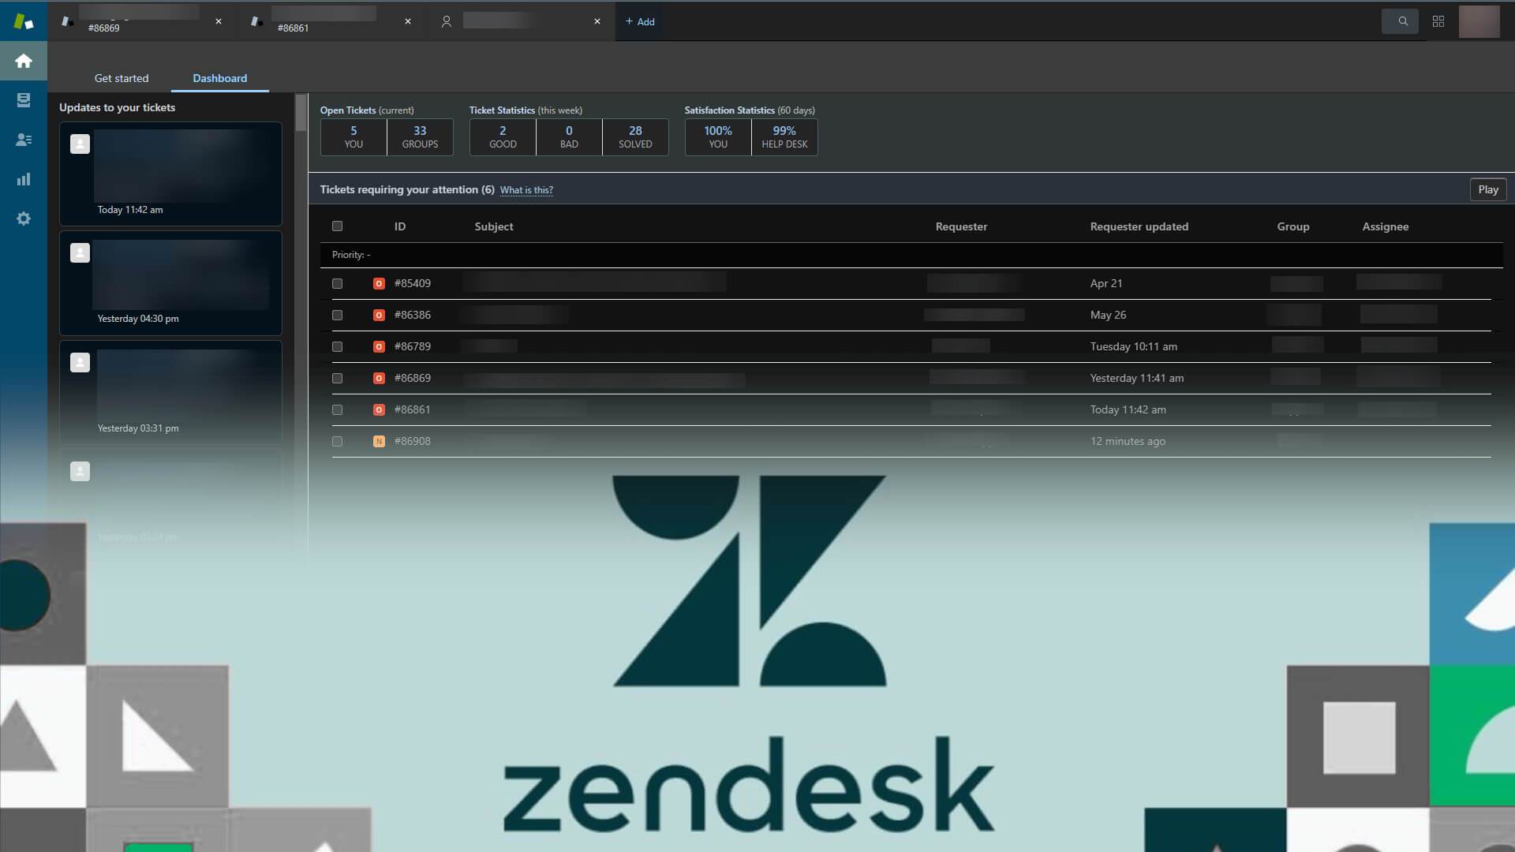Toggle the select-all tickets checkbox

338,226
